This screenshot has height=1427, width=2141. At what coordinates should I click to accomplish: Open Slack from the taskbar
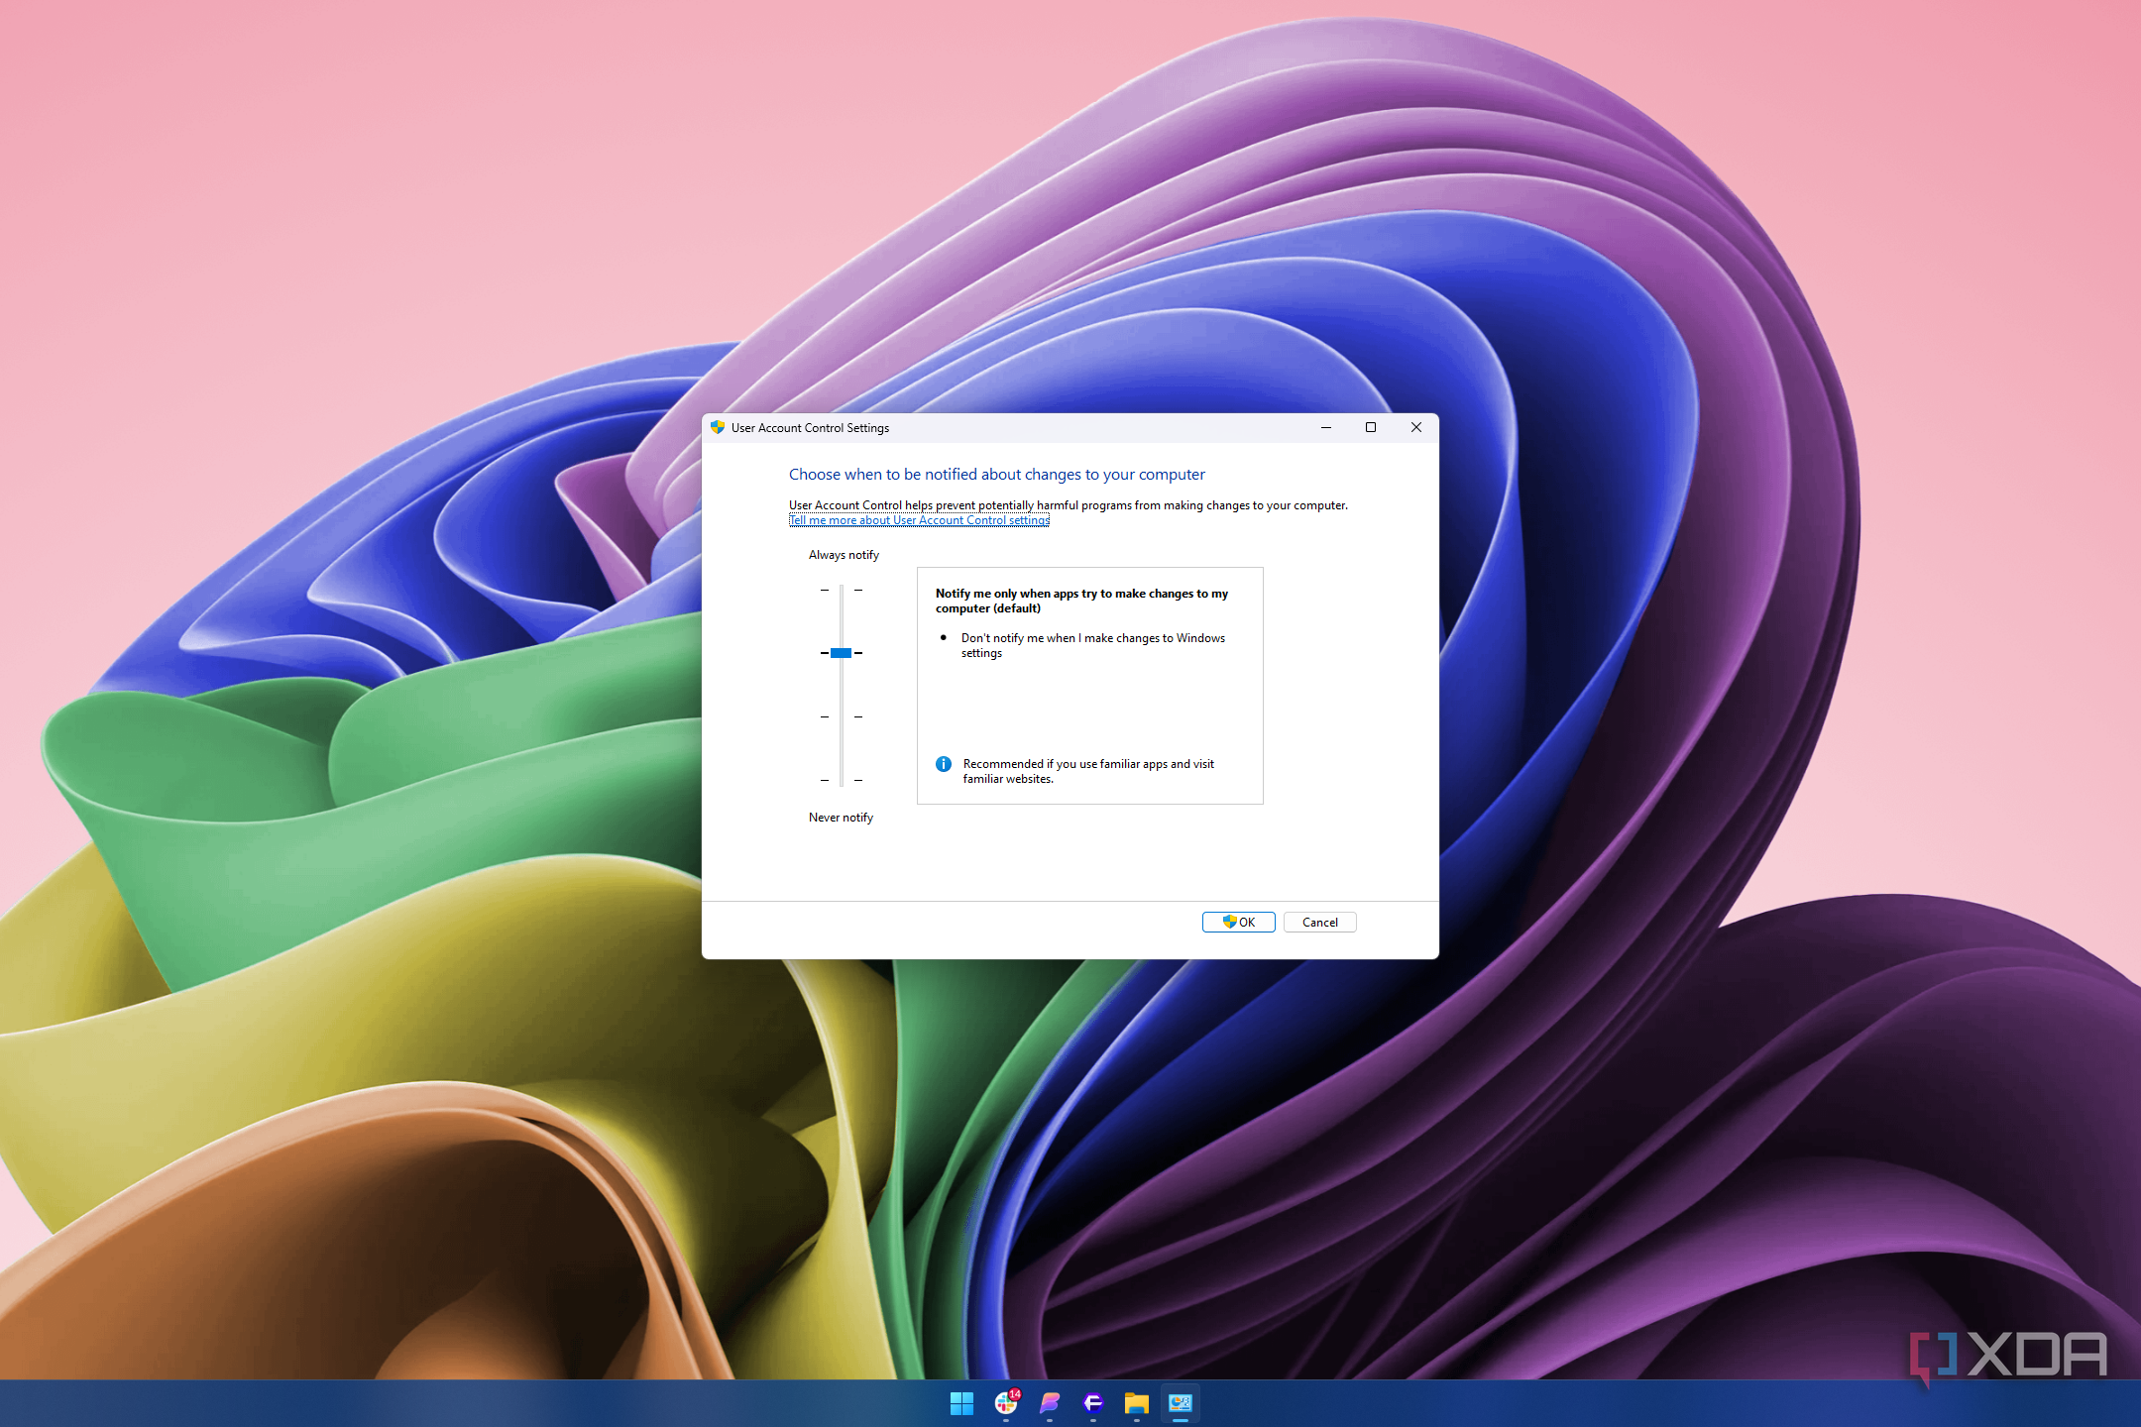(x=1006, y=1402)
